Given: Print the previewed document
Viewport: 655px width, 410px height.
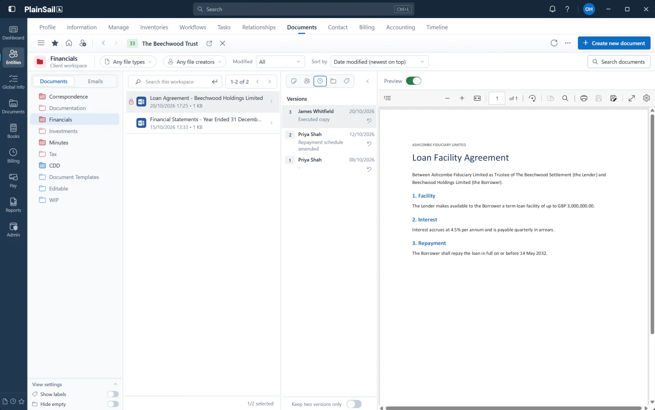Looking at the screenshot, I should tap(584, 98).
